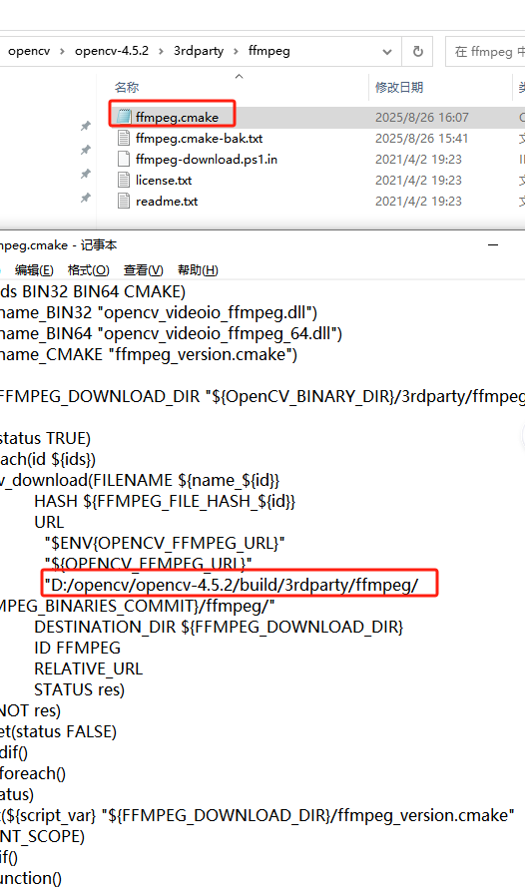Click date 2025/8/26 16:07
525x887 pixels.
tap(422, 117)
